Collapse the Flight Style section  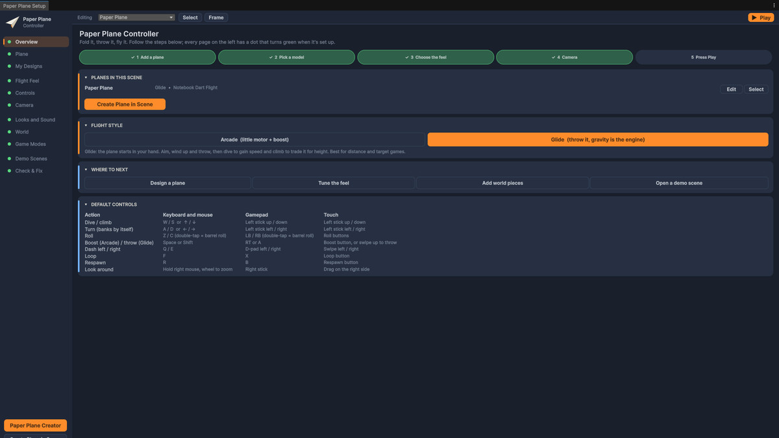tap(86, 126)
